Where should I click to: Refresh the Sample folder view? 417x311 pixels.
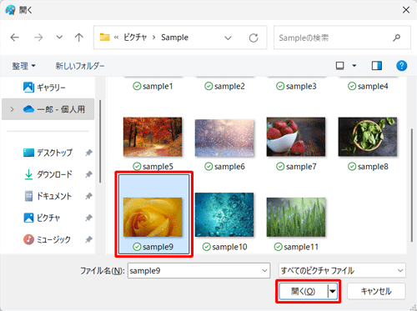coord(254,38)
